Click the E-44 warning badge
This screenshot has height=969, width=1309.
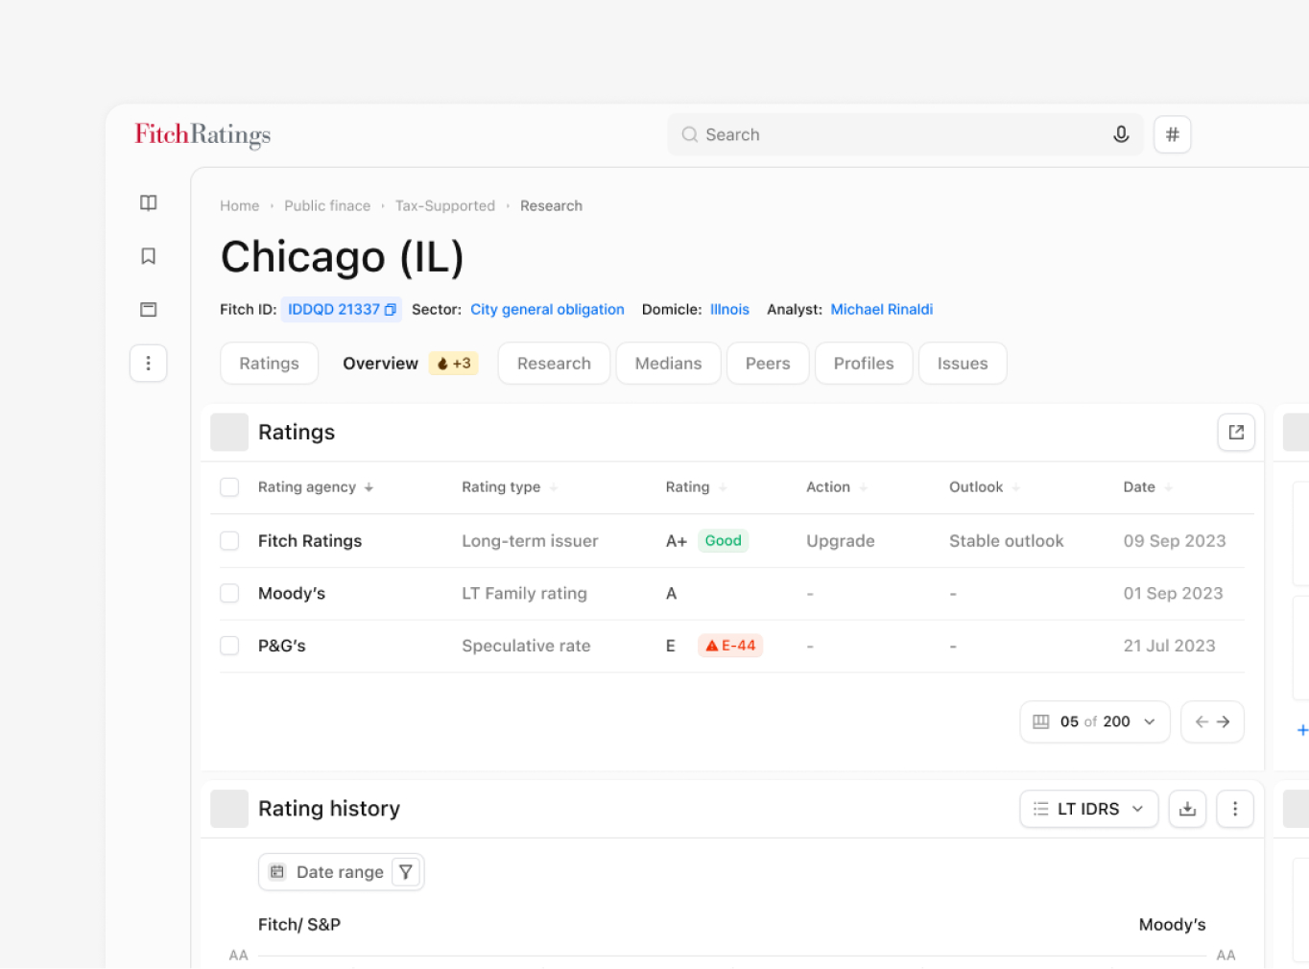[730, 646]
